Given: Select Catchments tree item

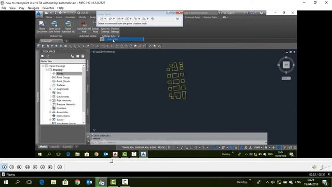Looking at the screenshot, I should (63, 97).
